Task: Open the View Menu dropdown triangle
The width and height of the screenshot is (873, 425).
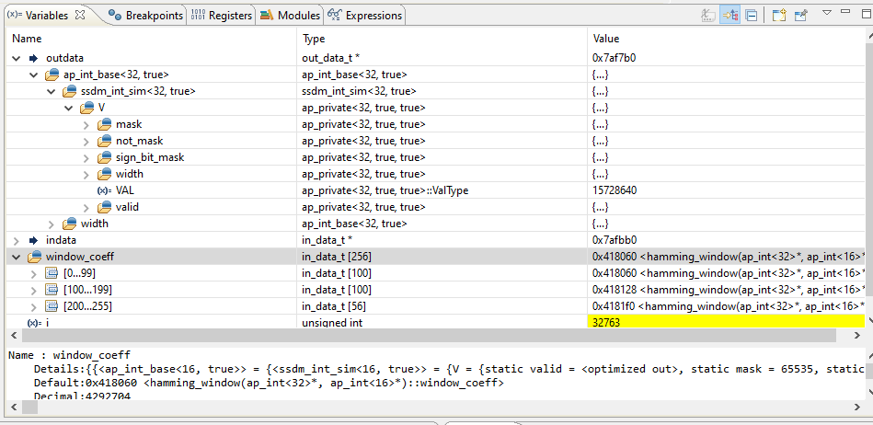Action: click(x=827, y=12)
